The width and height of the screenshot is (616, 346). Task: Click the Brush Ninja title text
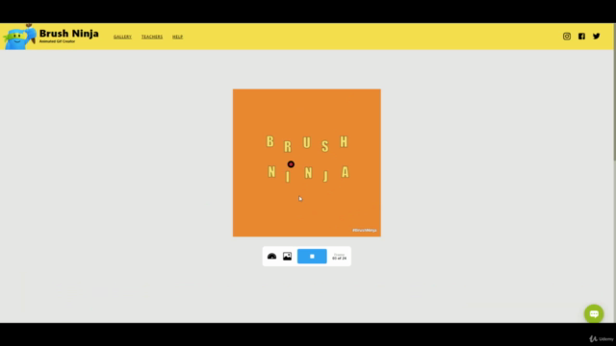tap(68, 34)
